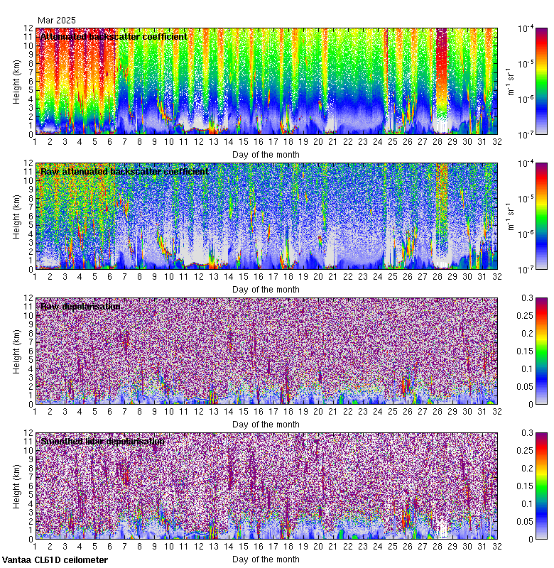Image resolution: width=554 pixels, height=568 pixels.
Task: Click the 0.3 tick on bottom colorbar
Action: [541, 432]
